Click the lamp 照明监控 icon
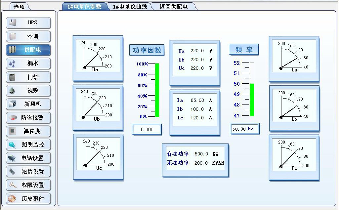 click(12, 145)
